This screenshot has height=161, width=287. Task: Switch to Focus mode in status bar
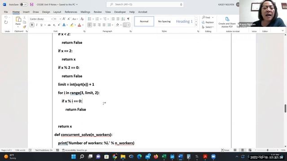225,150
